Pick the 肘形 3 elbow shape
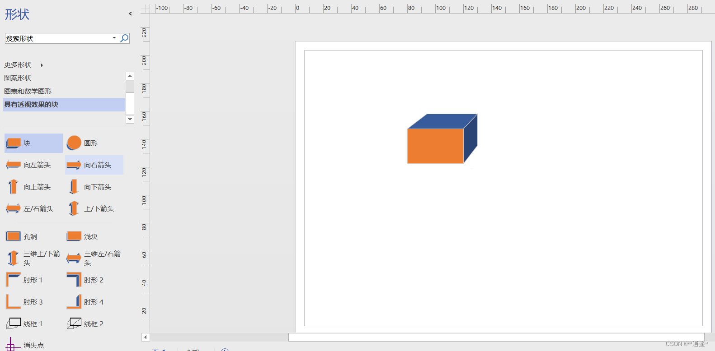Screen dimensions: 715x351 point(13,301)
